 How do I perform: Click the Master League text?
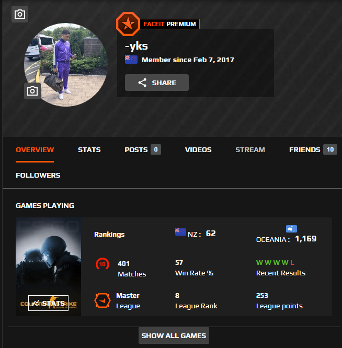(x=128, y=301)
